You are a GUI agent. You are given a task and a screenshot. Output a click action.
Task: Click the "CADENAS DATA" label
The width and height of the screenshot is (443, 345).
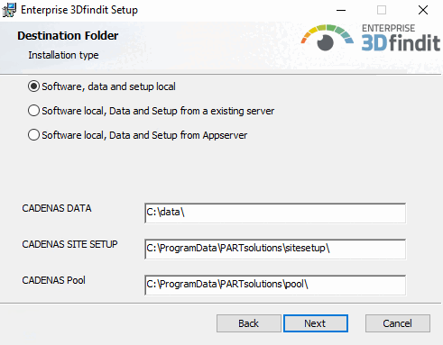57,208
